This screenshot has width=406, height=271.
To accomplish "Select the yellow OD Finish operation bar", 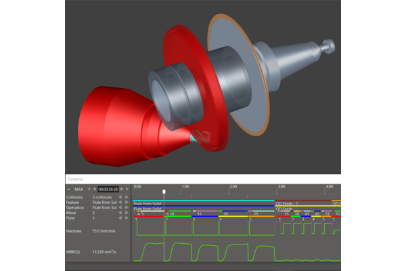I will (308, 206).
